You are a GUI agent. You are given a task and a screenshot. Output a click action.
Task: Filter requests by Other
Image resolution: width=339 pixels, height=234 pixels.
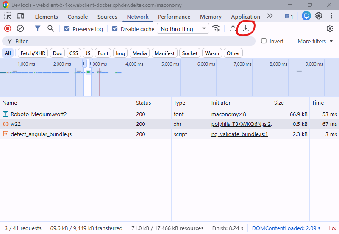click(x=233, y=53)
